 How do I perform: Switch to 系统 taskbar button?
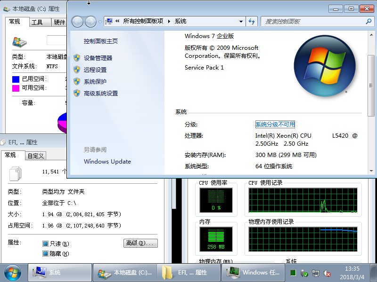tap(60, 273)
